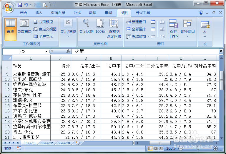Screen dimensions: 226x154
Task: Go to the first sheet tab
Action: [5, 143]
